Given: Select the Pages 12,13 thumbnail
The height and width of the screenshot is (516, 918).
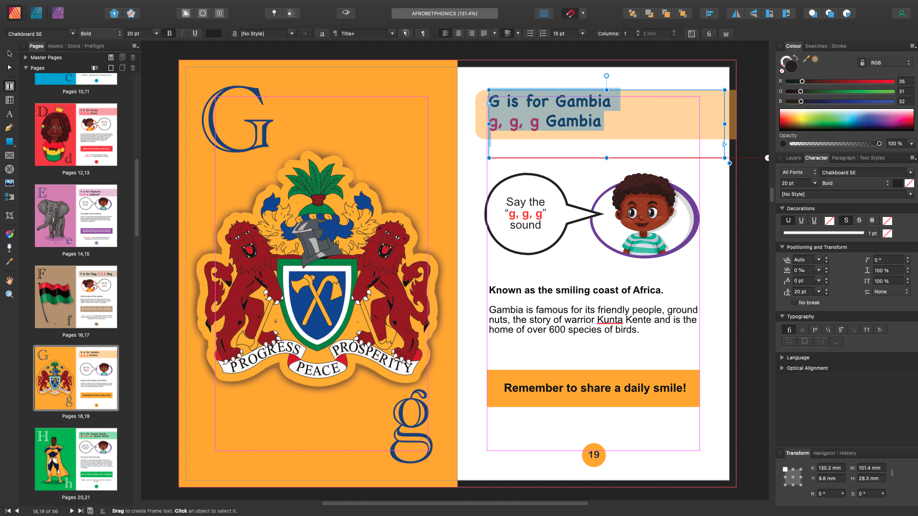Looking at the screenshot, I should [x=76, y=135].
